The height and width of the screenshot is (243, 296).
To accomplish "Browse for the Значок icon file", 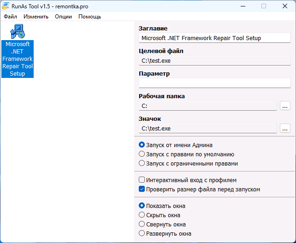I will [285, 128].
